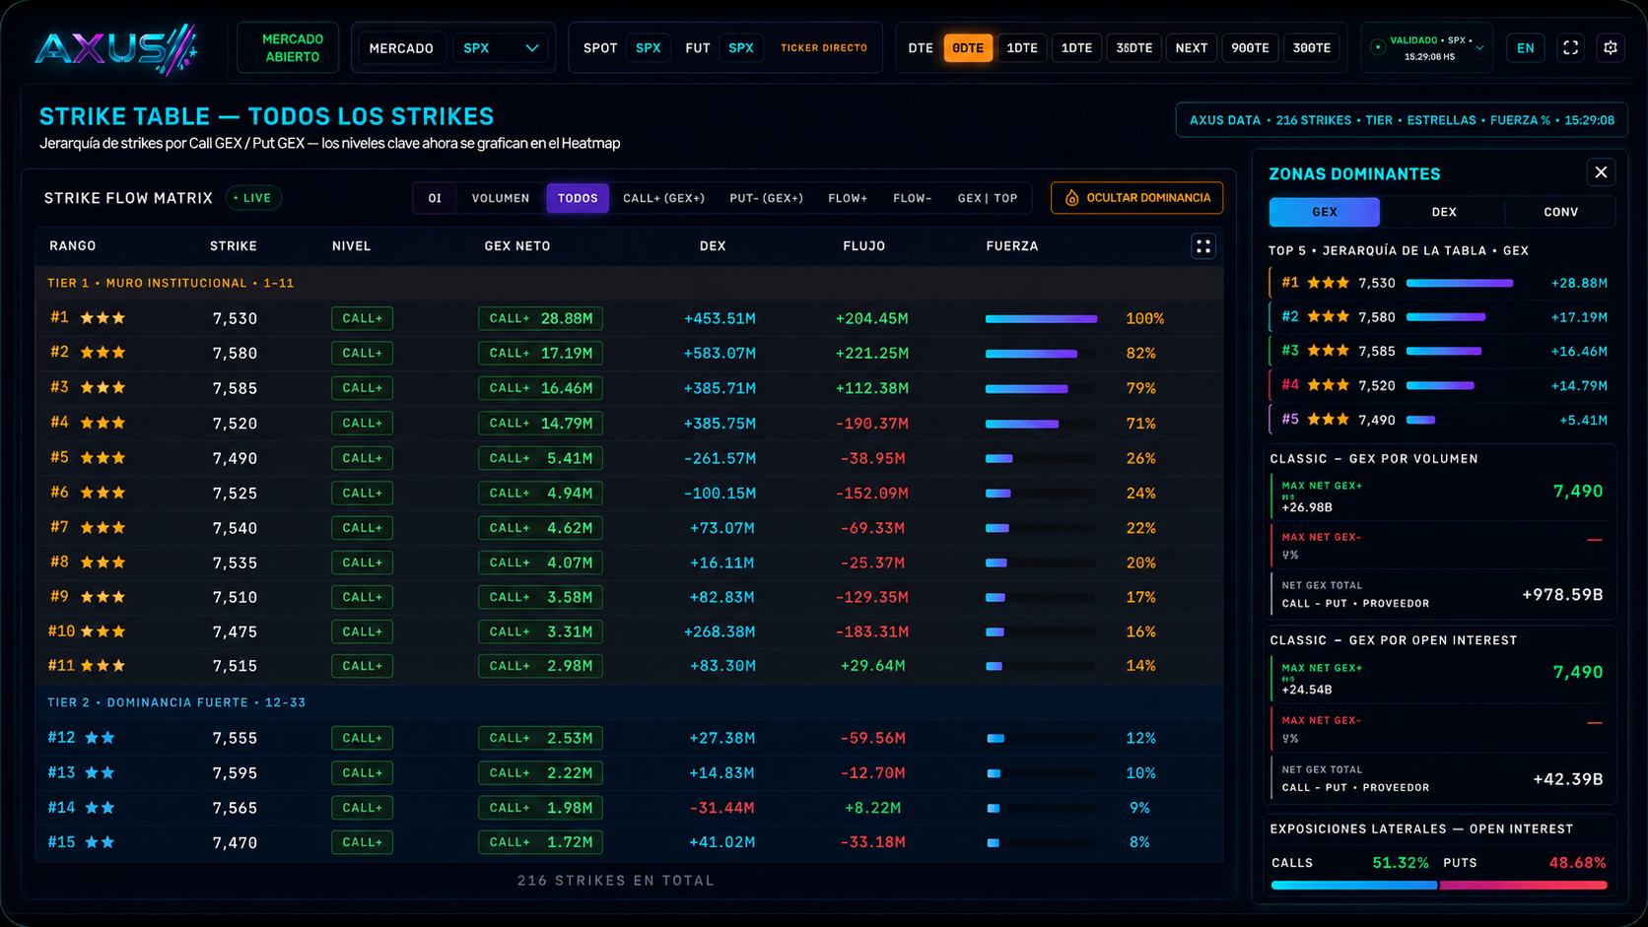
Task: Select the FLOW+ filter tab
Action: point(848,198)
